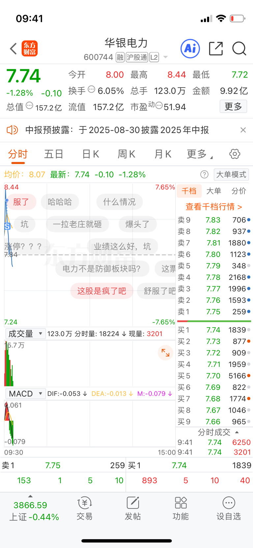The width and height of the screenshot is (253, 548).
Task: Tap the S marker on chart
Action: 8,226
